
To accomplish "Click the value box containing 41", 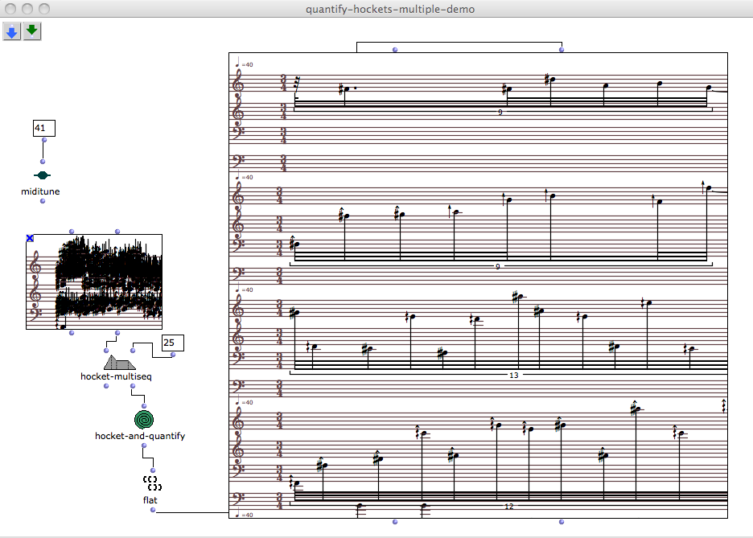I will pos(43,128).
